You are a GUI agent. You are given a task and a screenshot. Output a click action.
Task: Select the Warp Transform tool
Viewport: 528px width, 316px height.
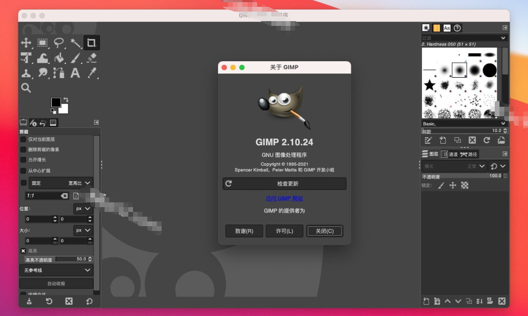pyautogui.click(x=42, y=58)
